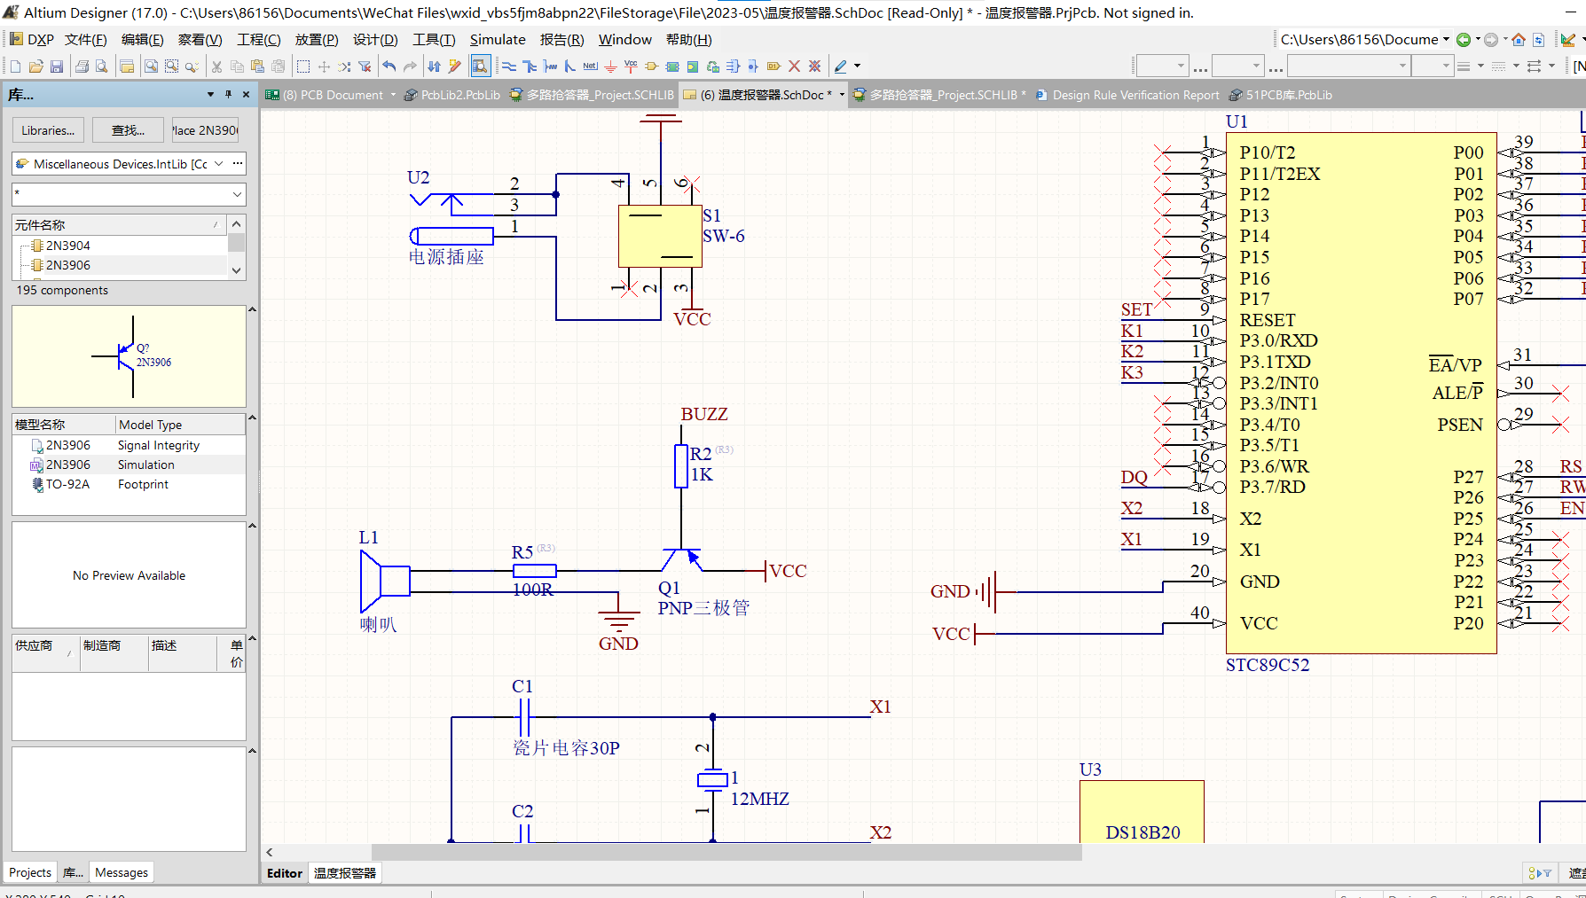This screenshot has height=898, width=1586.
Task: Open Print Preview from the toolbar
Action: 102,66
